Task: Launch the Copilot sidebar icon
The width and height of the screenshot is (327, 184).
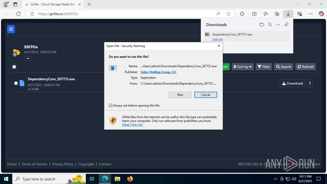Action: coord(321,14)
